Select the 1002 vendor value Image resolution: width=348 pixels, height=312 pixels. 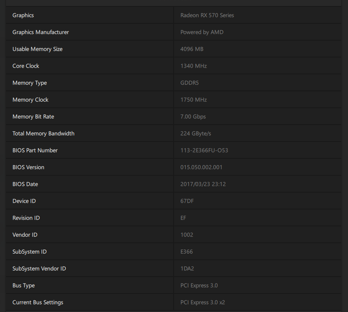coord(186,235)
